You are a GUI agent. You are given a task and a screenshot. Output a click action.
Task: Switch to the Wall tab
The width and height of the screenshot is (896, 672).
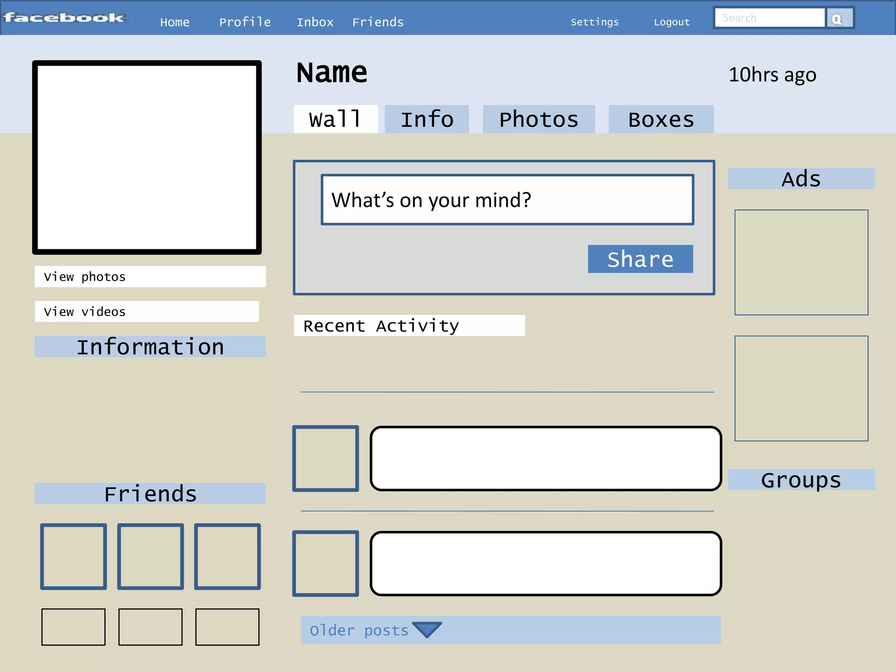tap(336, 119)
